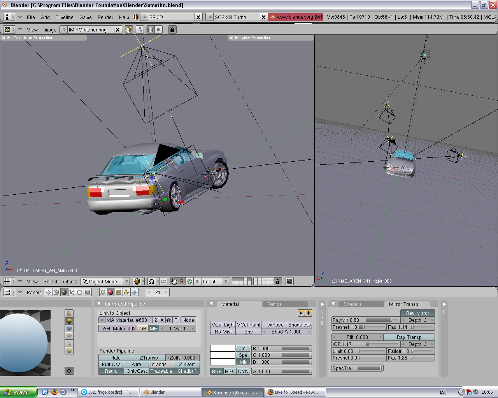This screenshot has height=398, width=498.
Task: Open the Editing context button in Panels header
Action: tap(79, 292)
